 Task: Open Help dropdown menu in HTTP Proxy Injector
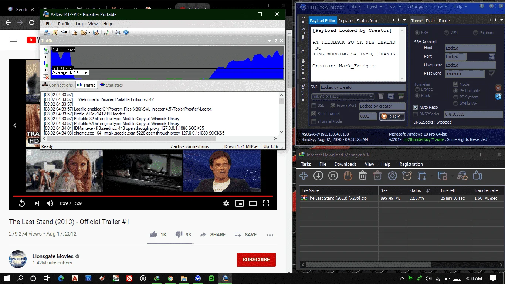[460, 6]
